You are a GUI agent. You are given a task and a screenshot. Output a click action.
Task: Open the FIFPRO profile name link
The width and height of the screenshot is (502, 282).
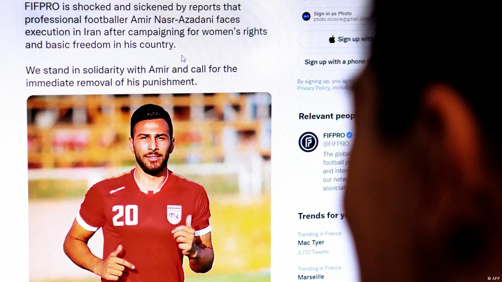coord(334,135)
